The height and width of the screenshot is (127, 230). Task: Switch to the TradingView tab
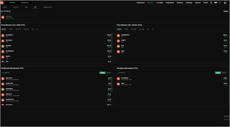click(25, 3)
